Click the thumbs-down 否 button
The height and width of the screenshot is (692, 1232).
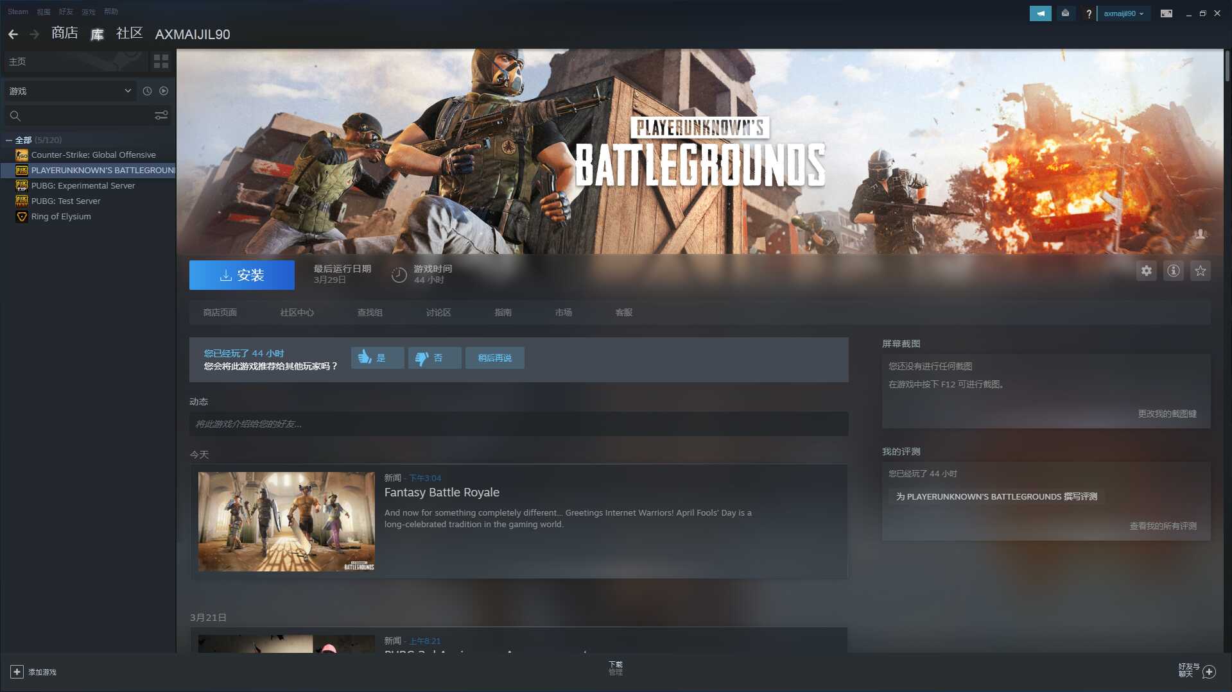[435, 358]
